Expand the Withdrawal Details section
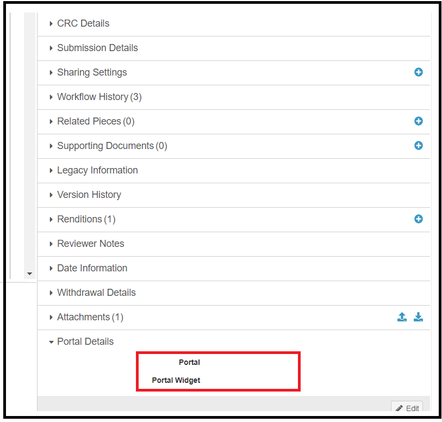442x422 pixels. click(x=96, y=293)
